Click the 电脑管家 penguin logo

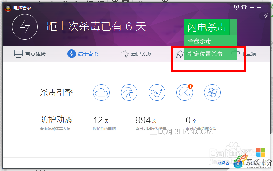(x=8, y=8)
